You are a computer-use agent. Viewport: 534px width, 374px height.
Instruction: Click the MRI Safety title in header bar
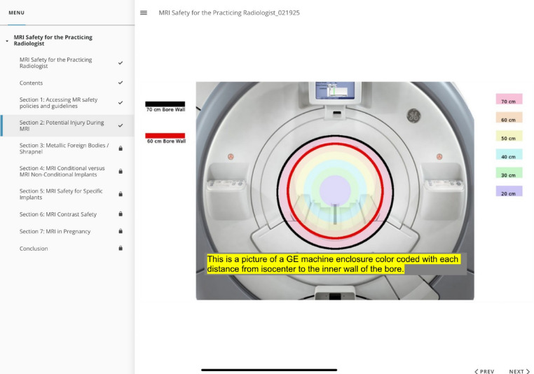[229, 13]
